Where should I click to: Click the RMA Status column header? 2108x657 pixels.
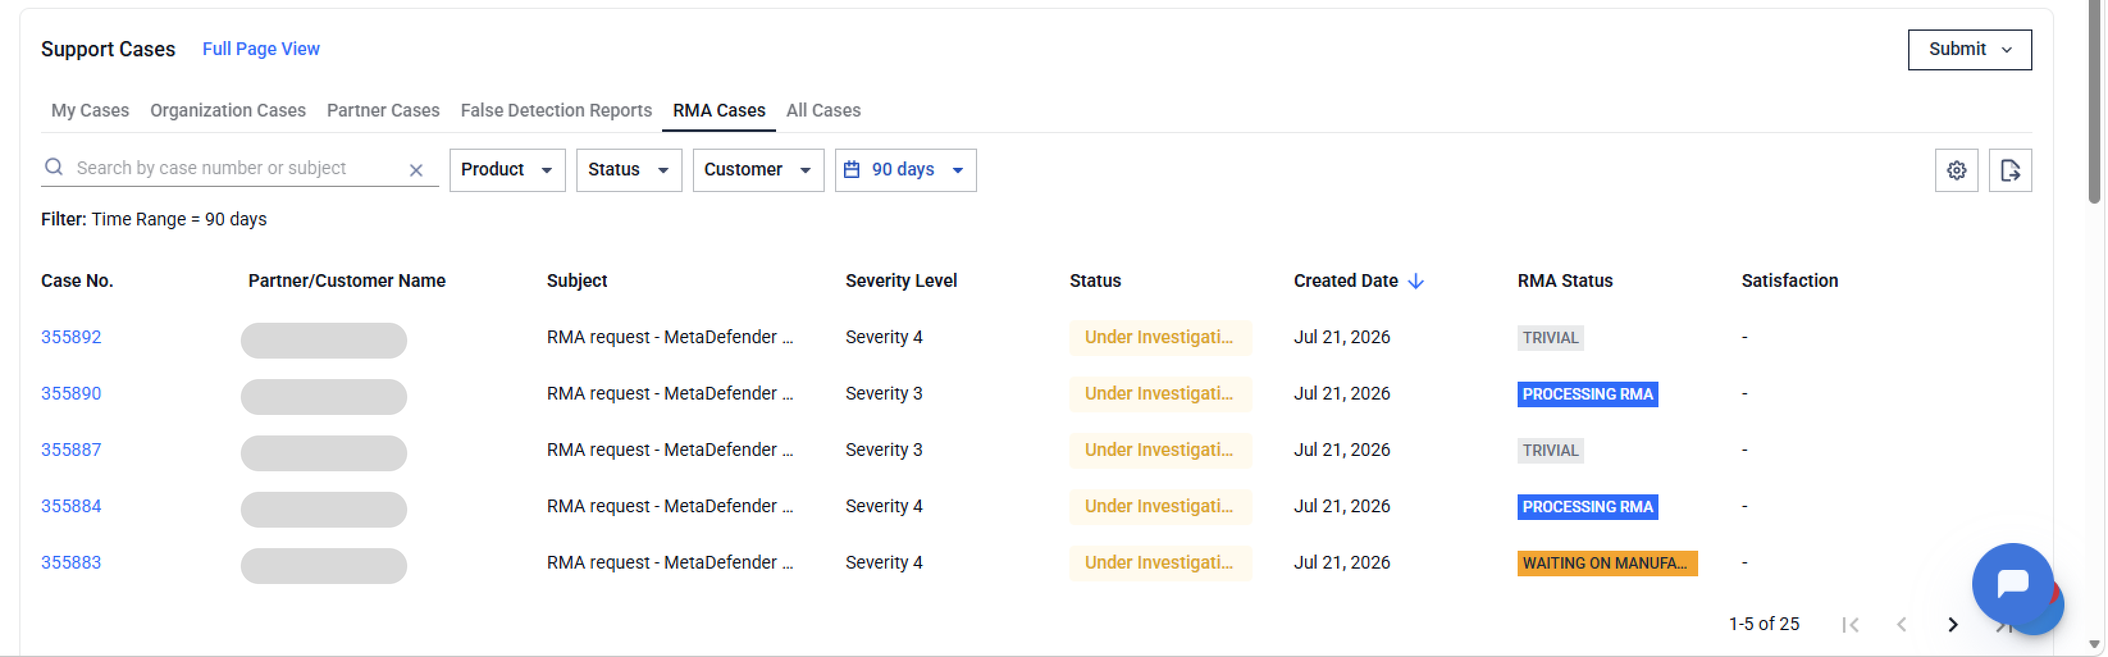[x=1564, y=280]
